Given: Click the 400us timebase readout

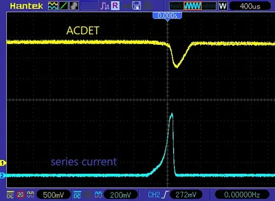Looking at the screenshot, I should [x=250, y=6].
